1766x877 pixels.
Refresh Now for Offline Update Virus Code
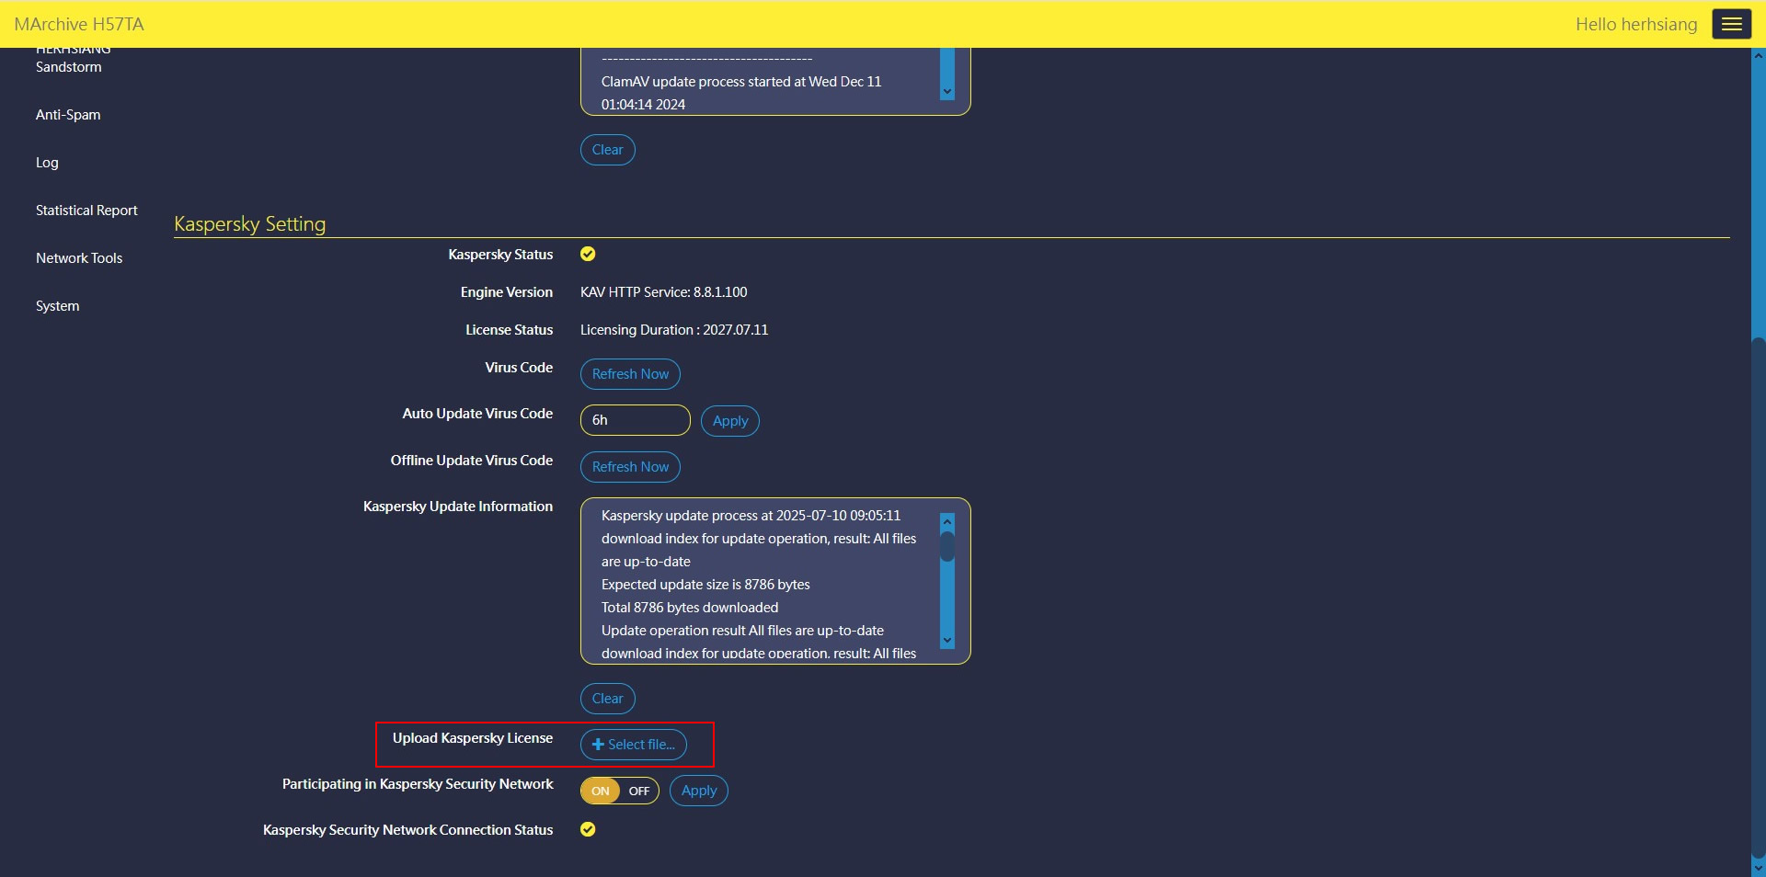coord(630,467)
